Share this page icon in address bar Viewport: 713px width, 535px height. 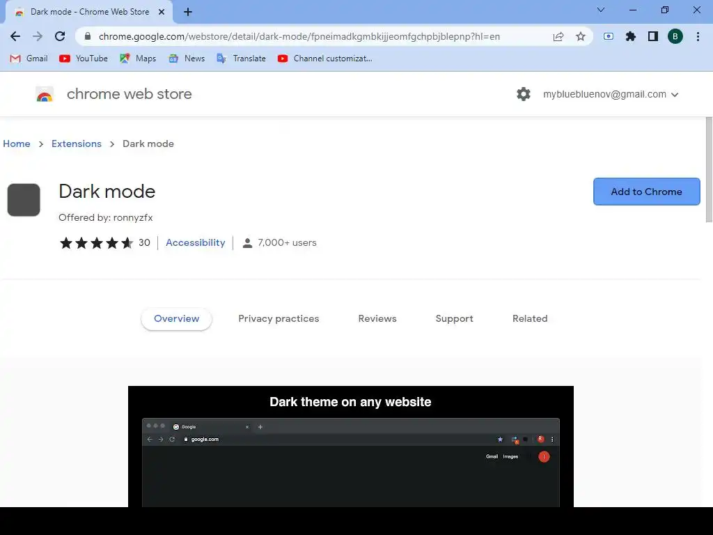click(558, 36)
